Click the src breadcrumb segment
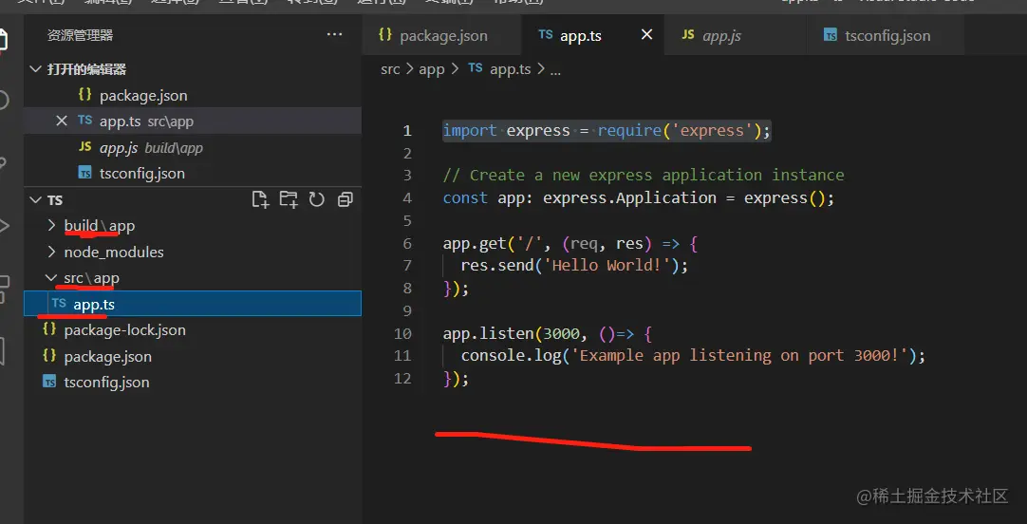 [x=390, y=69]
